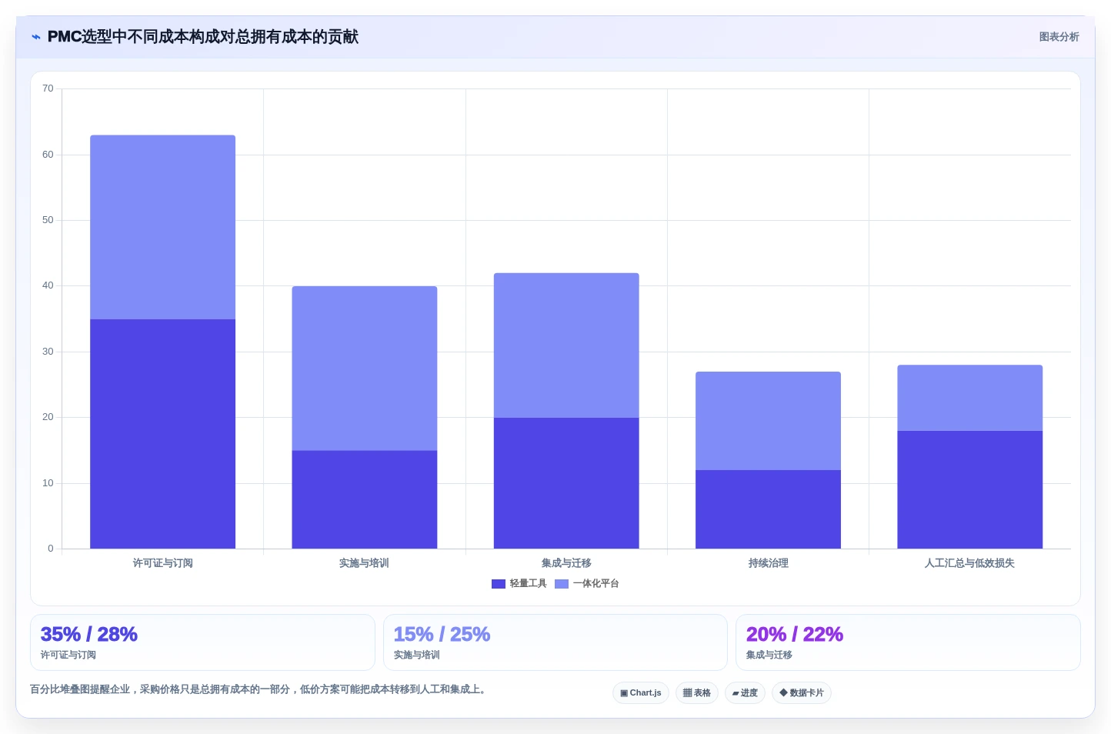The image size is (1111, 734).
Task: Click the dark 轻量工具 segment of 许可证与订阅 bar
Action: point(162,434)
